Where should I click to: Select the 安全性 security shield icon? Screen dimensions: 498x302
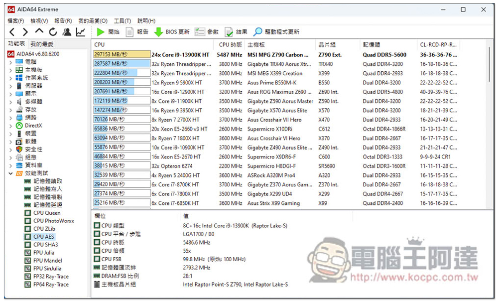pos(19,150)
